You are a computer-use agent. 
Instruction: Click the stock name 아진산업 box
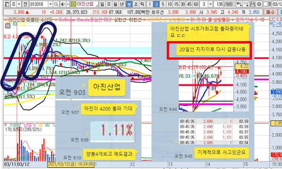pos(87,4)
